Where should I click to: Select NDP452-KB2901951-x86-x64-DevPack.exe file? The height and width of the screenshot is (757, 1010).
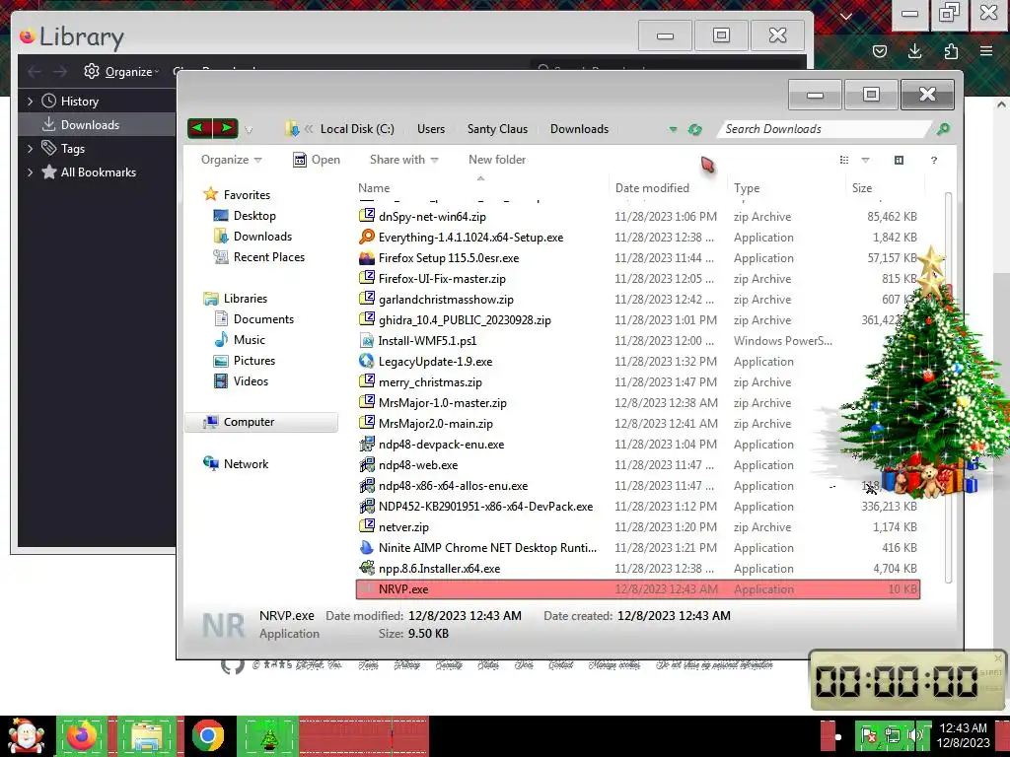coord(485,506)
